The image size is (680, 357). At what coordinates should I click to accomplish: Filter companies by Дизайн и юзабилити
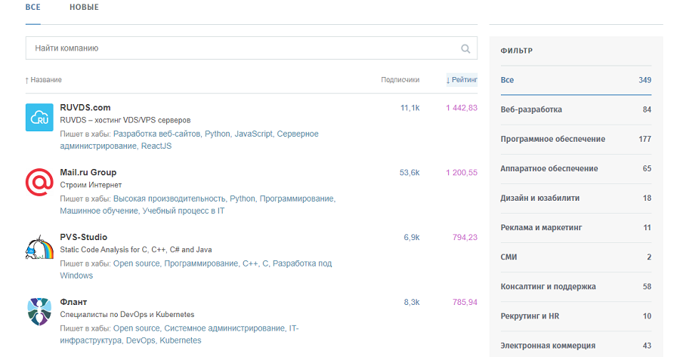coord(576,198)
